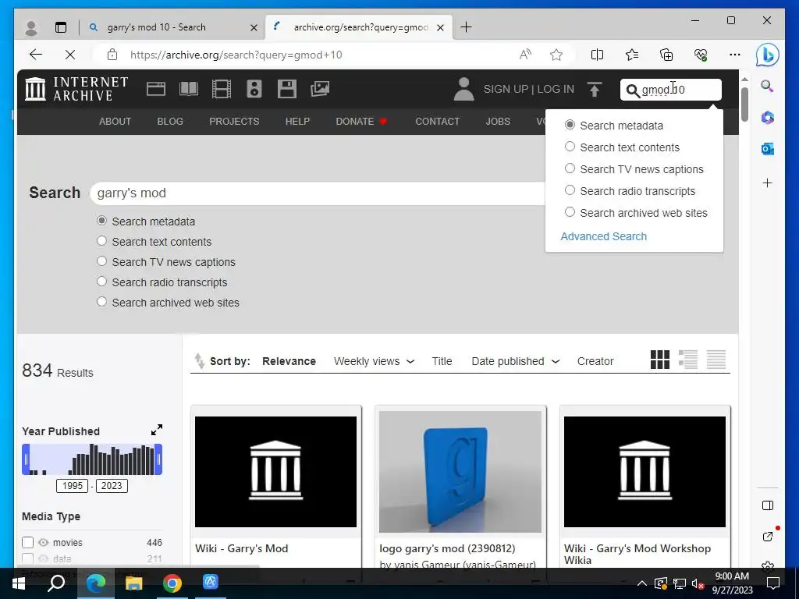The image size is (799, 599).
Task: Click the magnifier in the top search box
Action: [x=632, y=90]
